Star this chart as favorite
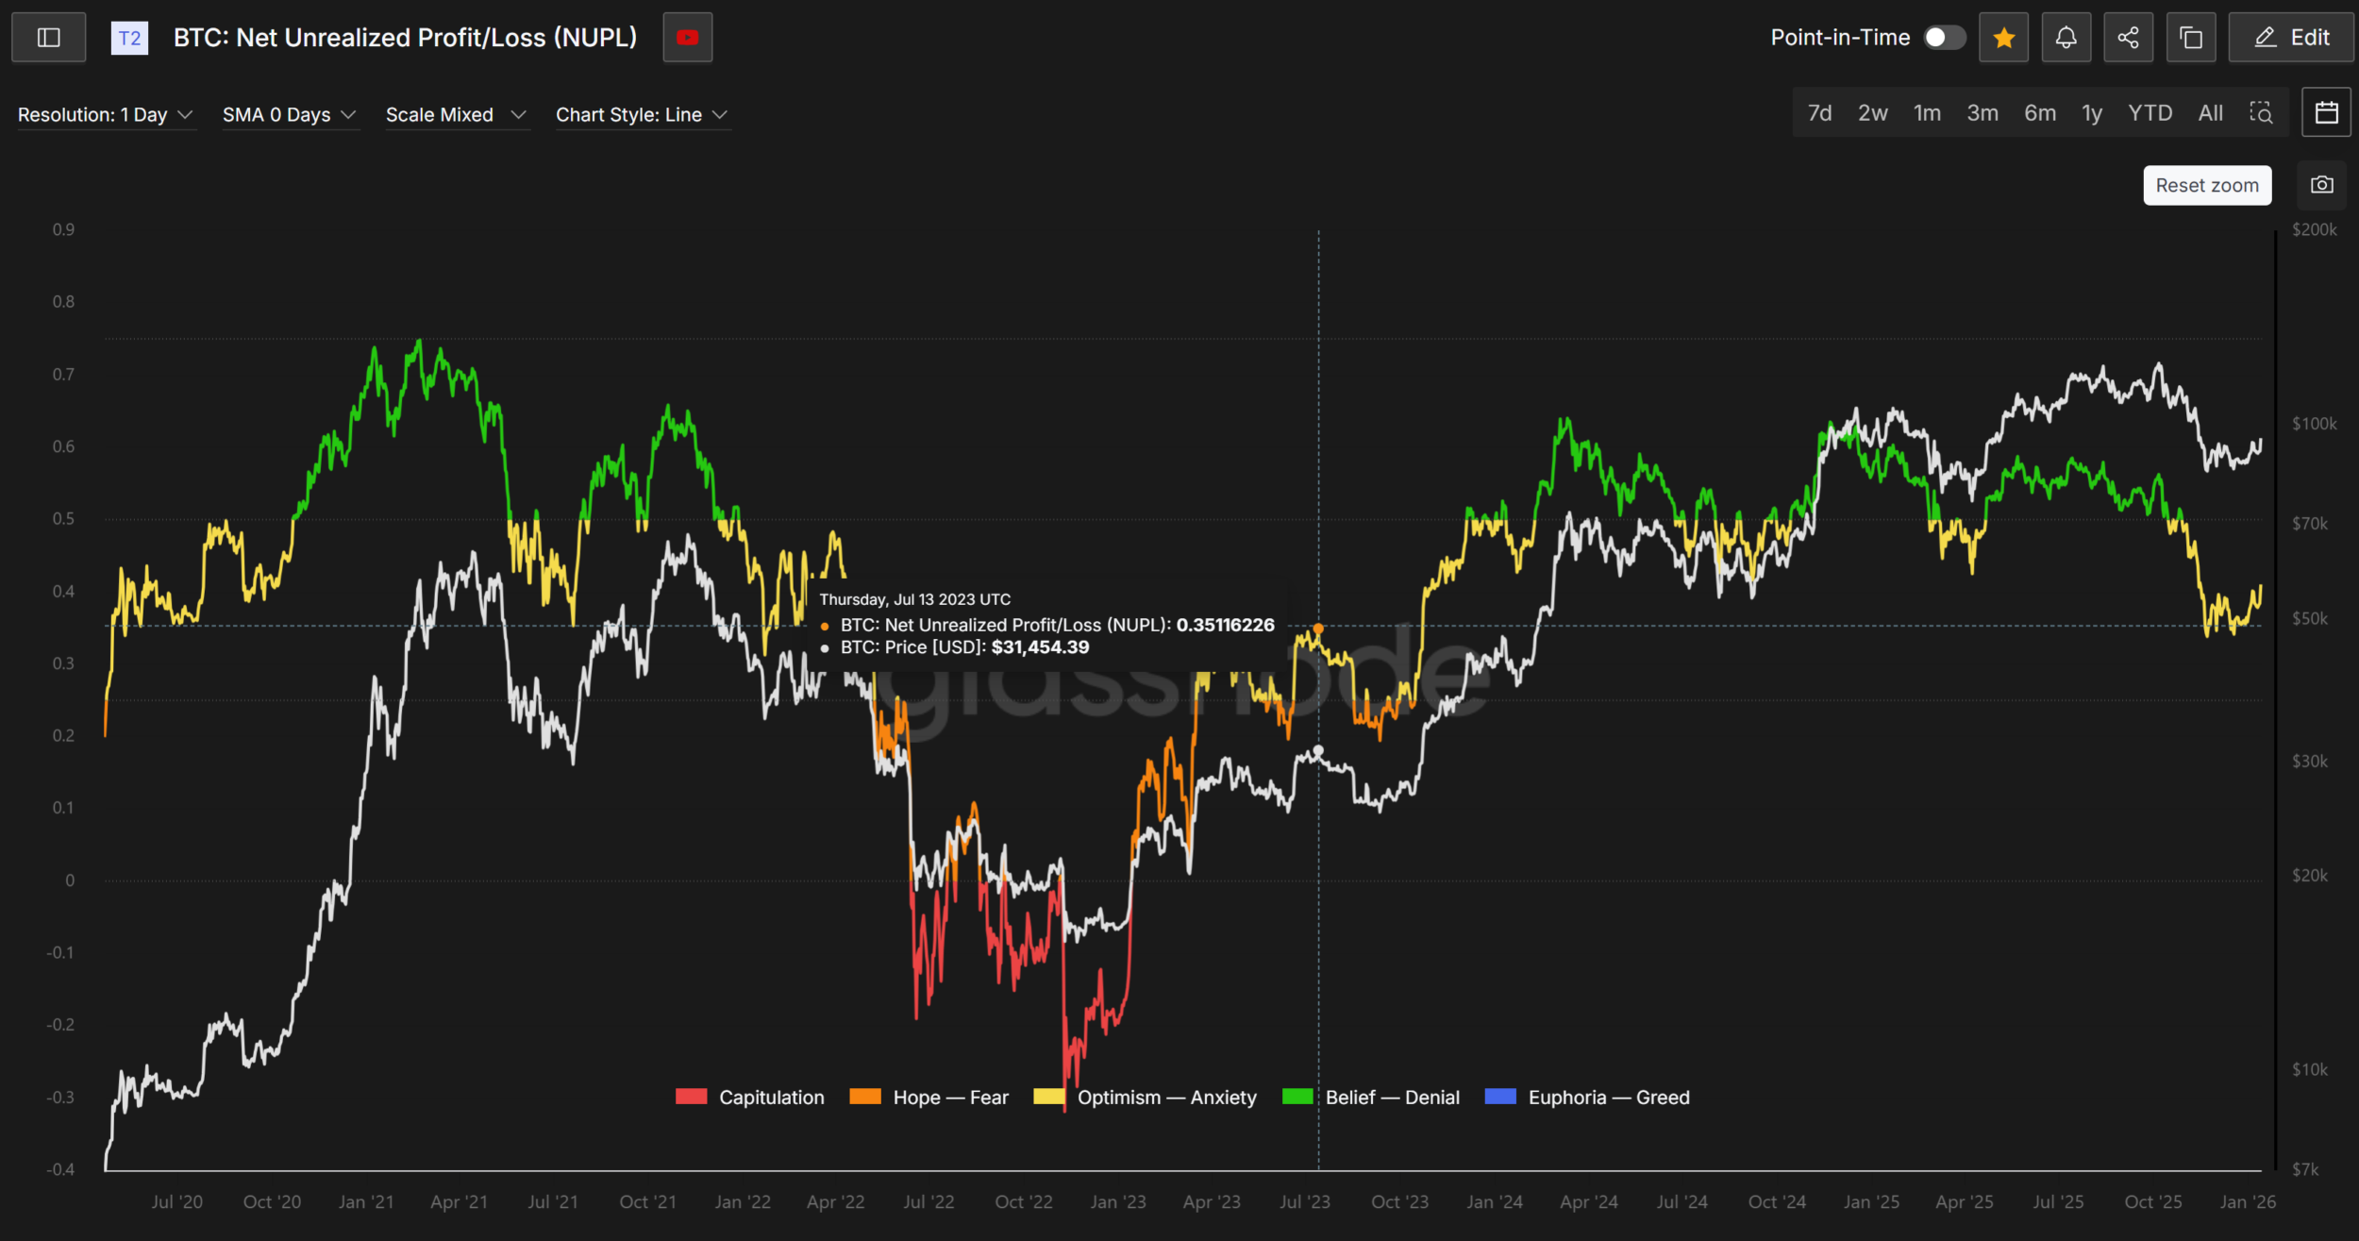The height and width of the screenshot is (1241, 2359). tap(2003, 38)
